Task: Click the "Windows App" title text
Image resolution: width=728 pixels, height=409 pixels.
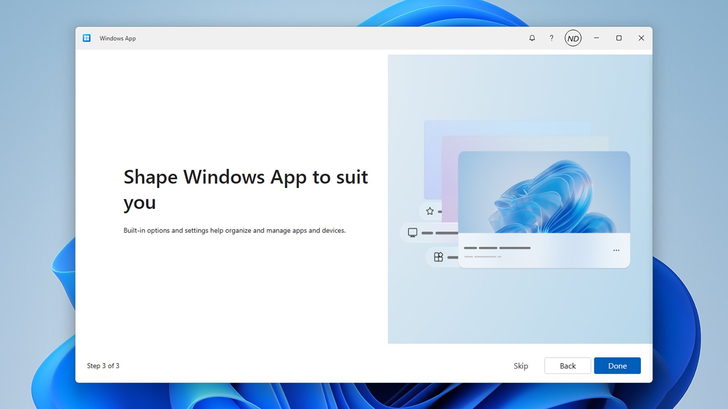Action: pos(118,38)
